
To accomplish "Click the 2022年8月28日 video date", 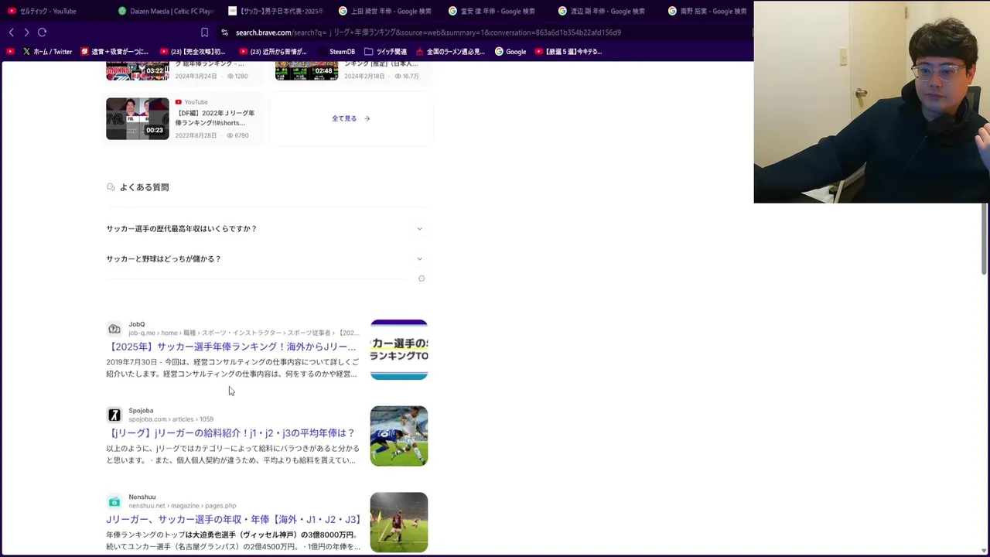I will pos(196,135).
